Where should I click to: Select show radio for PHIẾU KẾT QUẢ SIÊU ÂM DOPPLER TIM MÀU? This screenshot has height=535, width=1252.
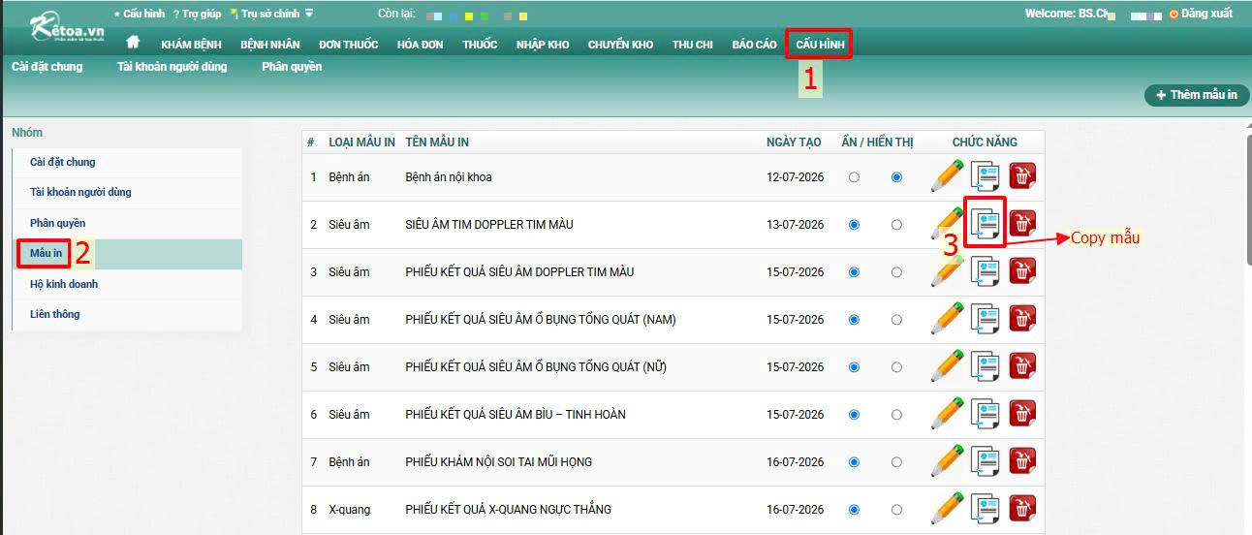tap(896, 272)
